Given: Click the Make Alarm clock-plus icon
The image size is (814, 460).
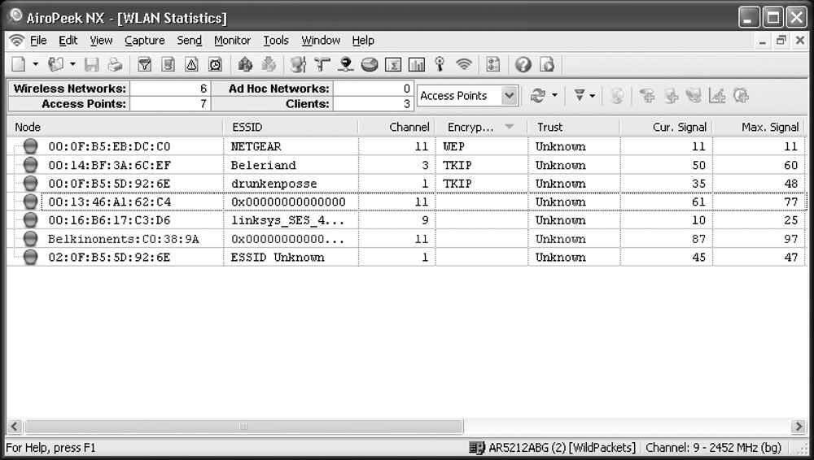Looking at the screenshot, I should coord(741,96).
